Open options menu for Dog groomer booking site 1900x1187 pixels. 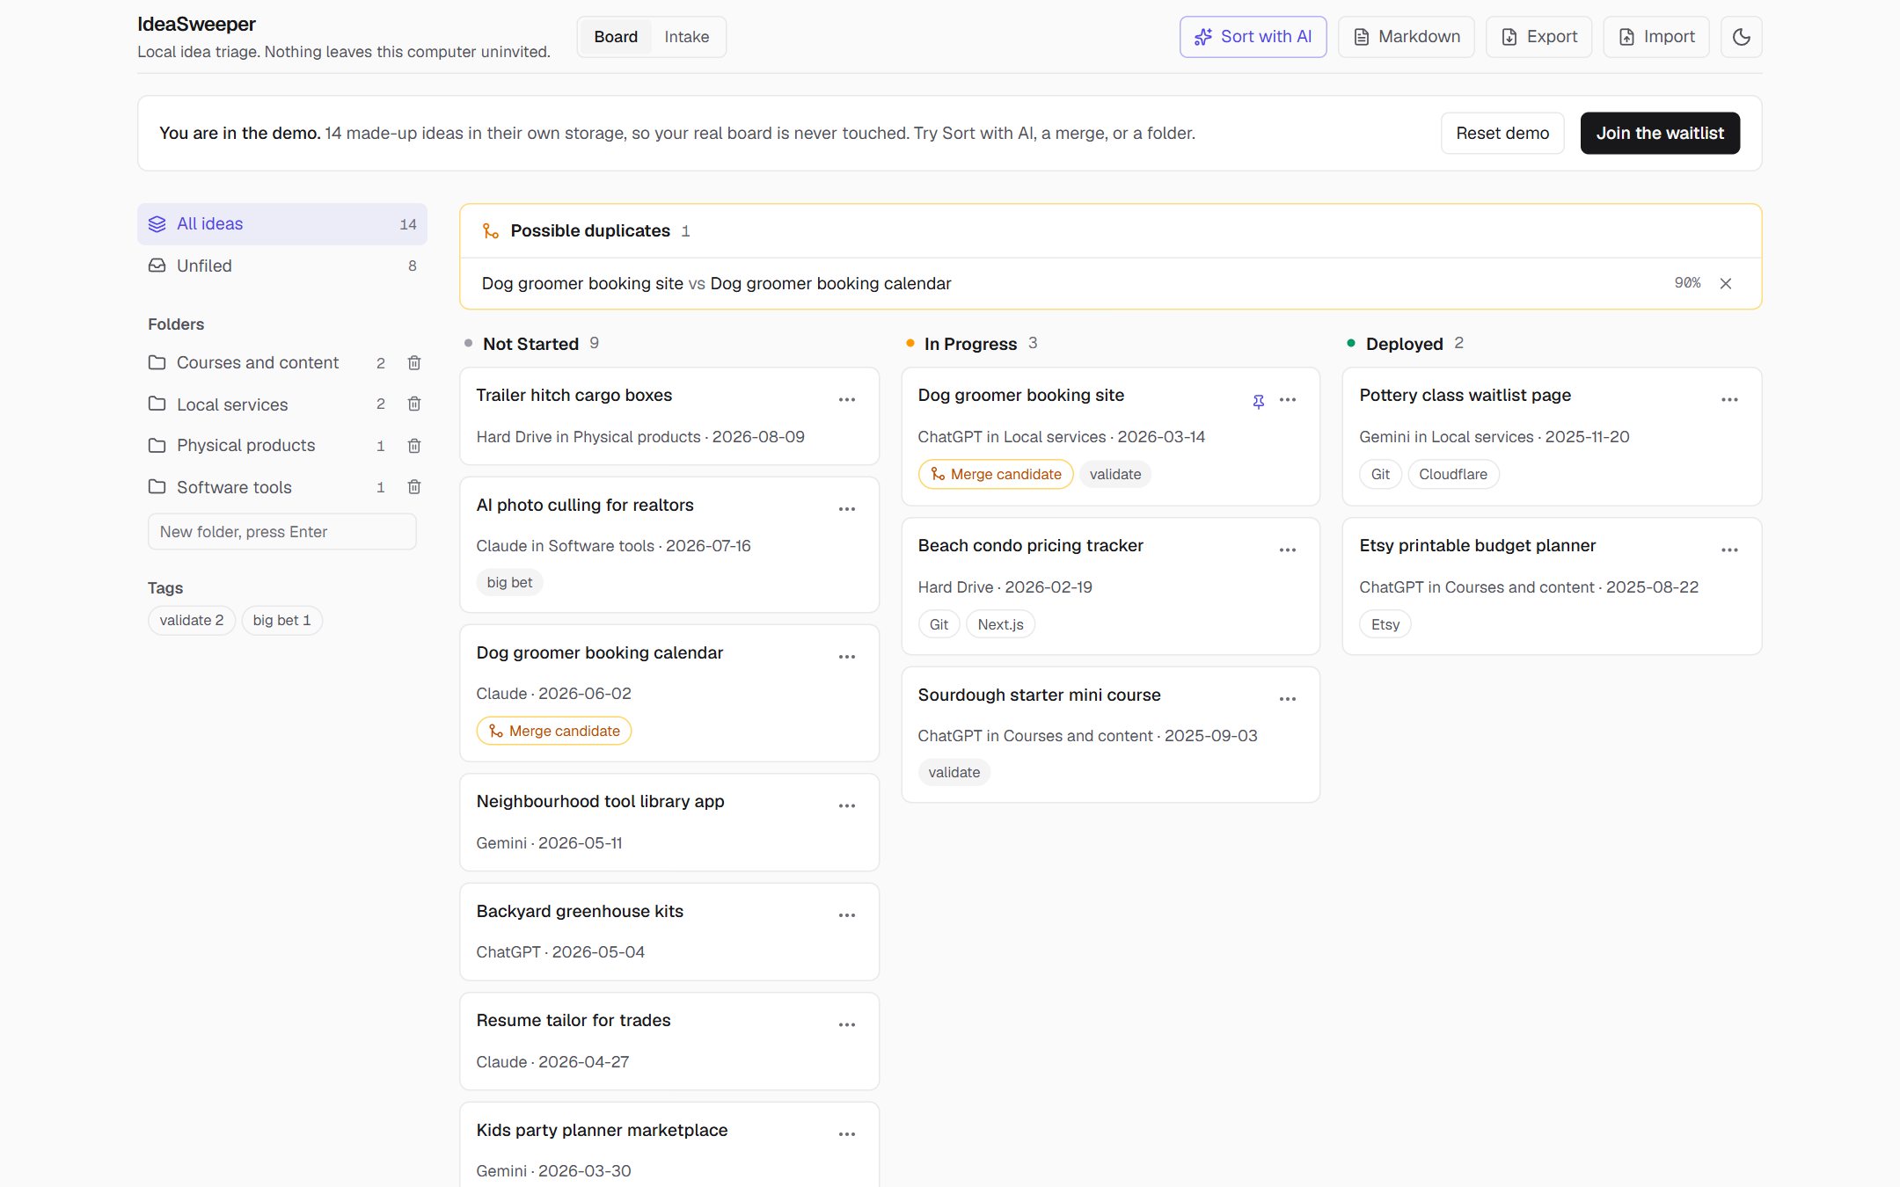pyautogui.click(x=1288, y=400)
